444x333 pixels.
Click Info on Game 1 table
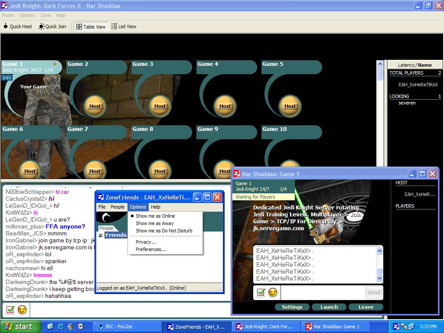[7, 78]
